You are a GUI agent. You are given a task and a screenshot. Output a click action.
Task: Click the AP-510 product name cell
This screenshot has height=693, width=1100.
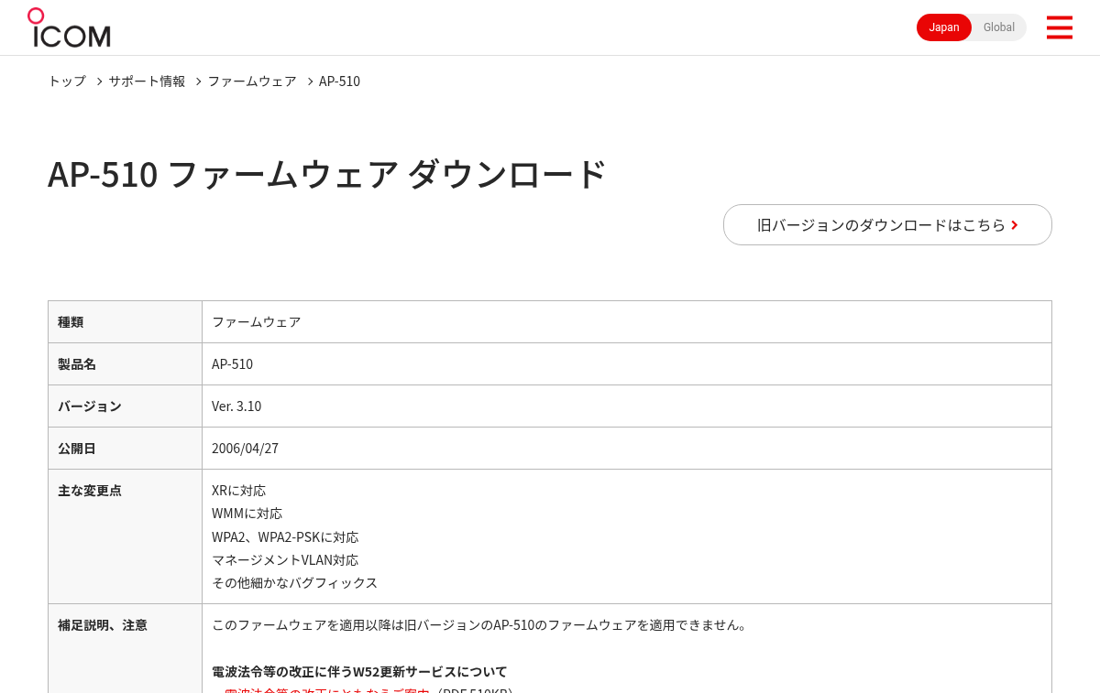[626, 363]
